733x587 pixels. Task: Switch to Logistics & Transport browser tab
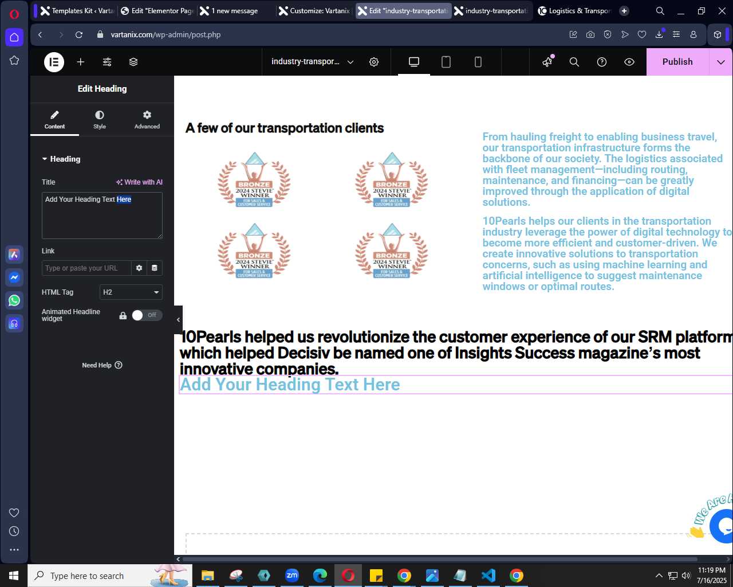click(x=574, y=11)
